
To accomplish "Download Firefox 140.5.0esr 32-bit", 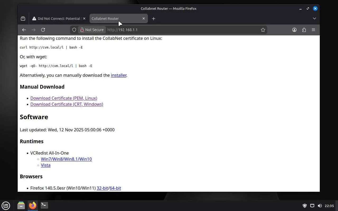I will coord(102,188).
